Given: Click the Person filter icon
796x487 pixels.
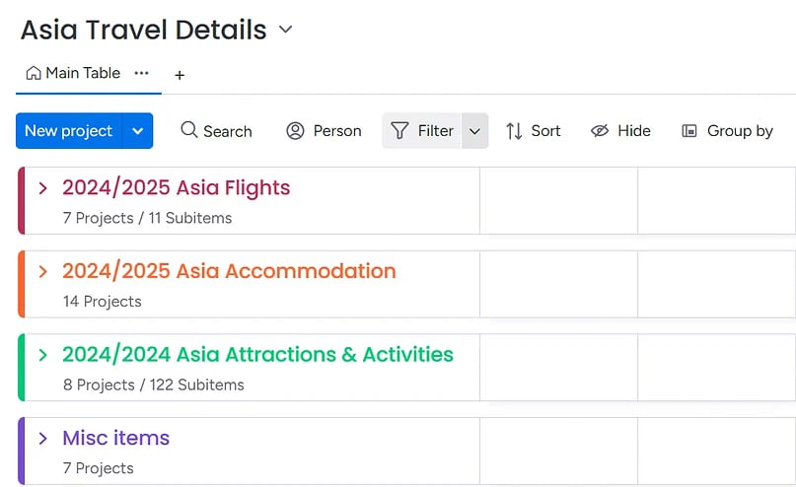Looking at the screenshot, I should (295, 130).
